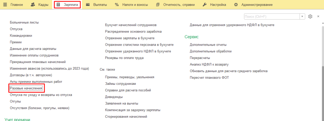Open the Настройка section

[218, 5]
